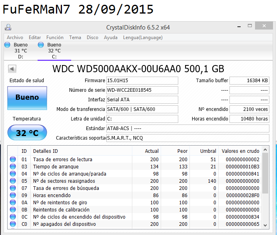This screenshot has width=277, height=235.
Task: Click the Firmware value field
Action: click(x=142, y=81)
